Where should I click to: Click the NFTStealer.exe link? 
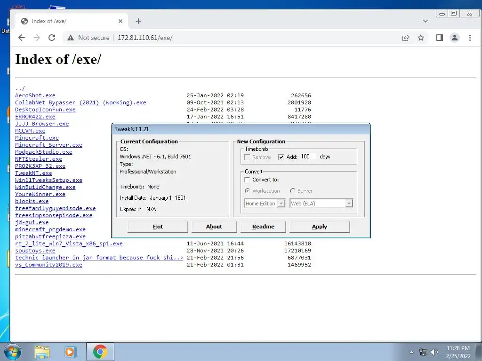[39, 159]
